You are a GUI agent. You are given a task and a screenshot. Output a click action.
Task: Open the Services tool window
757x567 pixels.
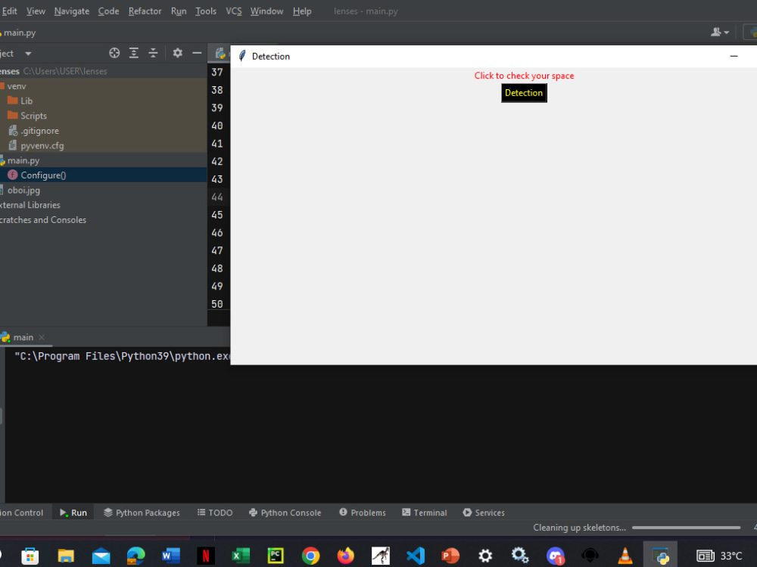[483, 512]
